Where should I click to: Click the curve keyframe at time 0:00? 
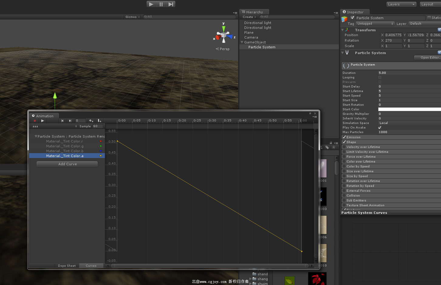118,141
